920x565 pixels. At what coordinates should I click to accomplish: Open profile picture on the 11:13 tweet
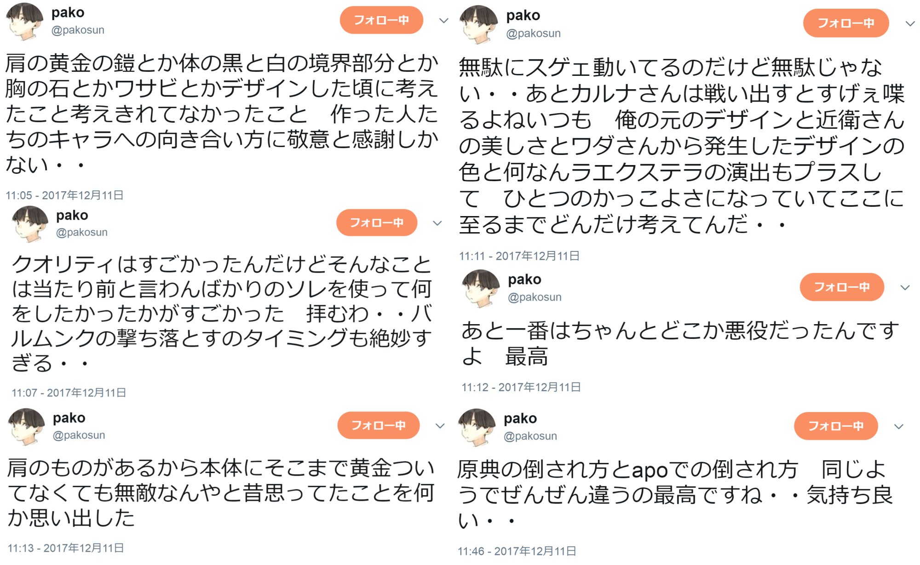(26, 426)
